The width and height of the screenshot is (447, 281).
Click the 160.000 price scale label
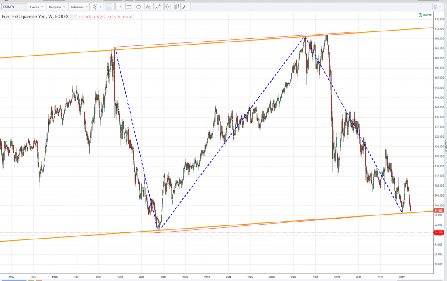click(x=439, y=58)
